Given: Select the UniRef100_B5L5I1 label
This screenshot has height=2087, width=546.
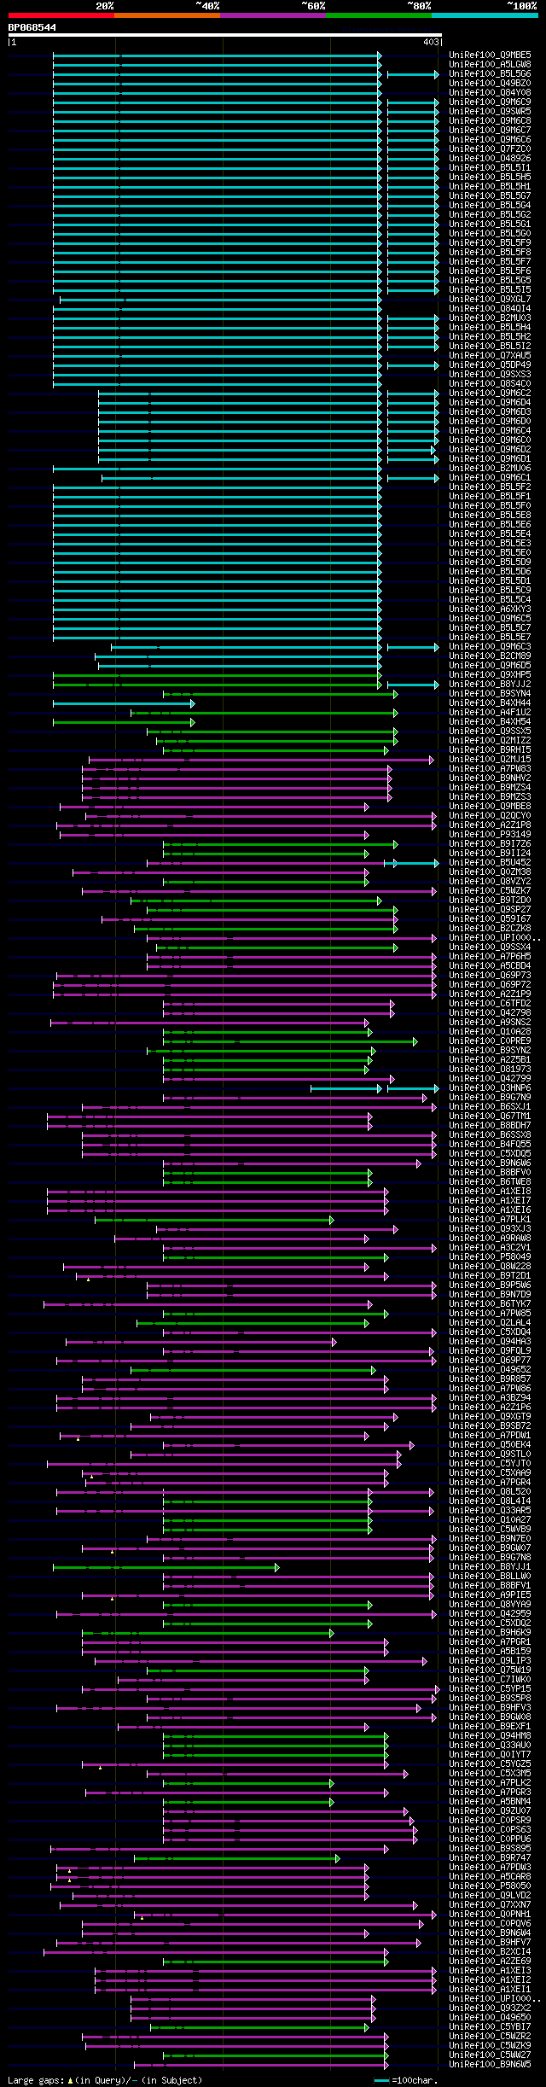Looking at the screenshot, I should pyautogui.click(x=490, y=167).
